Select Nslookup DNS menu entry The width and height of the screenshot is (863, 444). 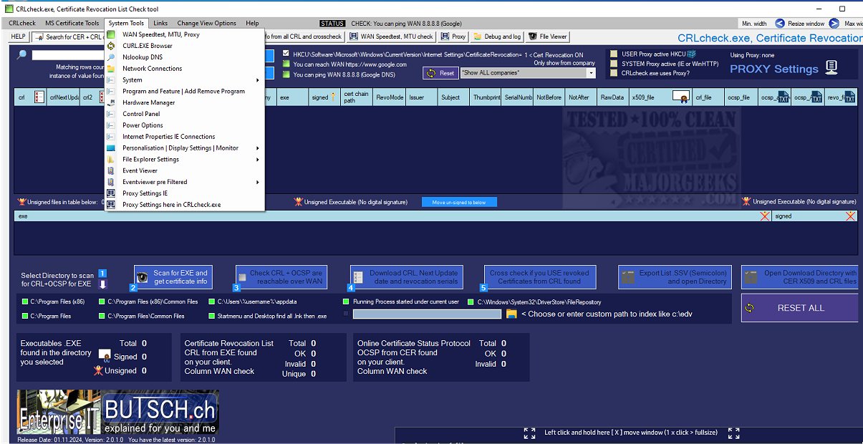click(x=185, y=57)
